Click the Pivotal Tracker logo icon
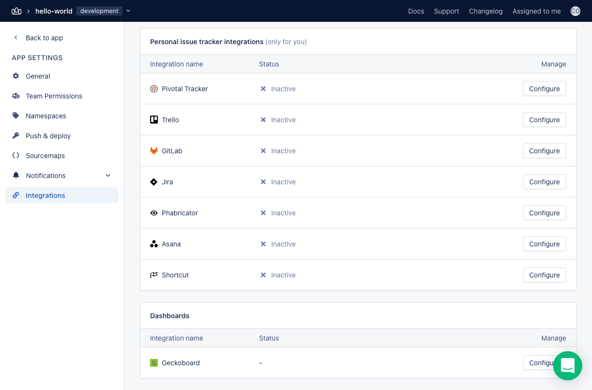The image size is (592, 390). point(154,89)
